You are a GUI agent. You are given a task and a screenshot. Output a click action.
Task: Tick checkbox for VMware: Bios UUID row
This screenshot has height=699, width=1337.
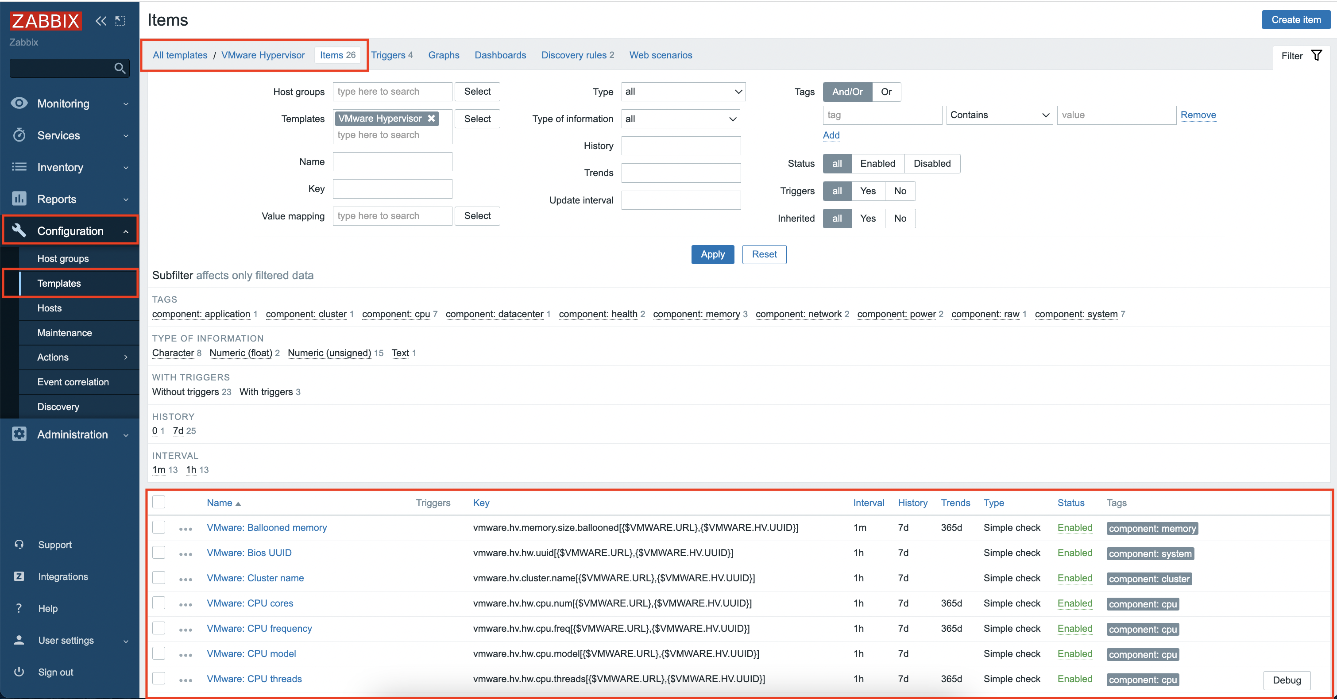click(x=159, y=553)
